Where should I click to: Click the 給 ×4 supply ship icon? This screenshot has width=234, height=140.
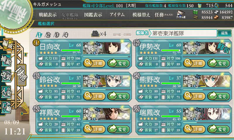99,34
